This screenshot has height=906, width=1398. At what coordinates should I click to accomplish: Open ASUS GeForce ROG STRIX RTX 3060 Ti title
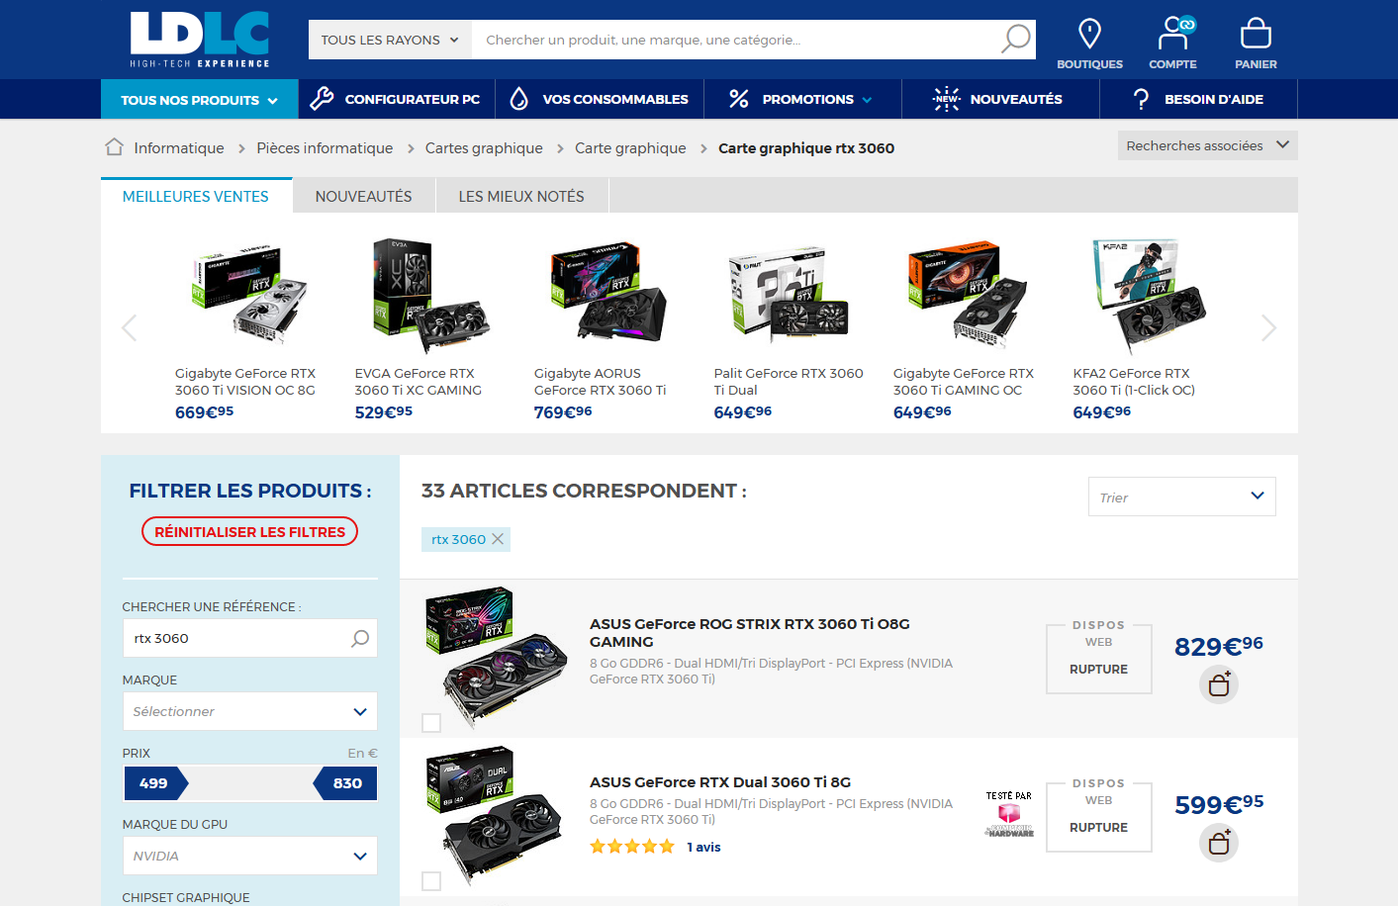(750, 632)
